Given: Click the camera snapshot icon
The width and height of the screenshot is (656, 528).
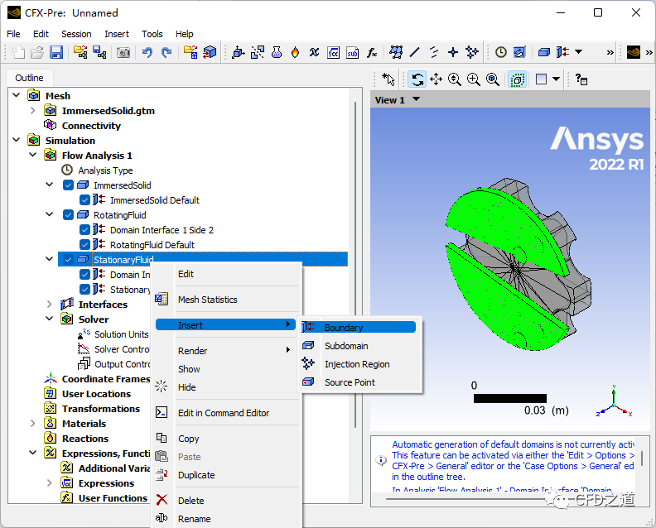Looking at the screenshot, I should click(123, 52).
